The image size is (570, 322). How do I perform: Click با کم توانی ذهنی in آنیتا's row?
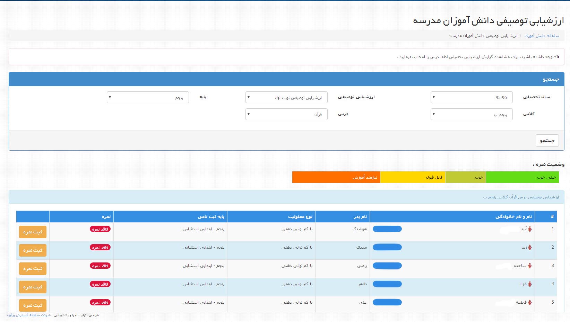[297, 229]
